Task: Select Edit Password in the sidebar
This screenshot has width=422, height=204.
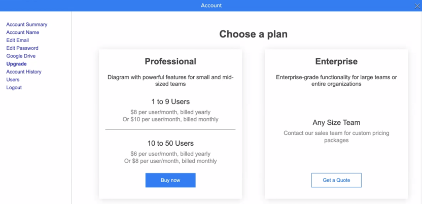Action: [x=22, y=48]
